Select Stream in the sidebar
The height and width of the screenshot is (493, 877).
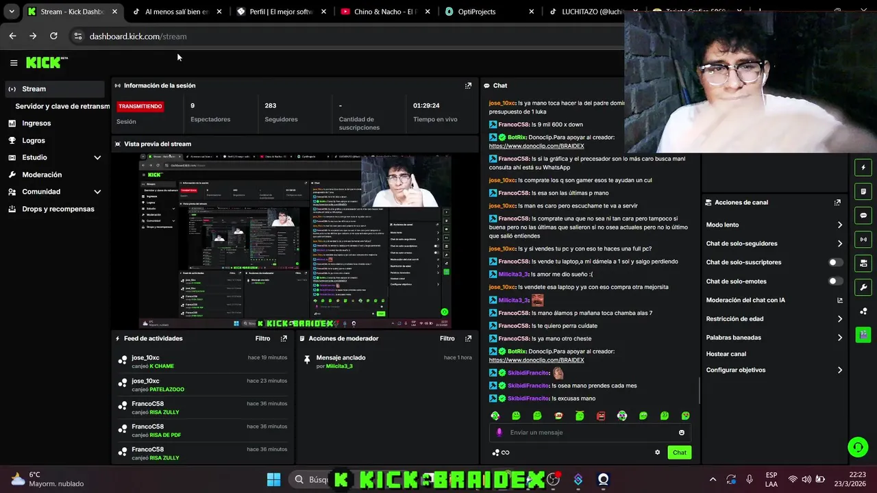coord(55,89)
